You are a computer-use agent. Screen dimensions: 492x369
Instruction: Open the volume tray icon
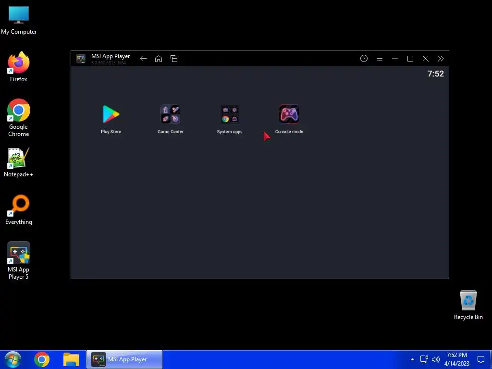[435, 359]
